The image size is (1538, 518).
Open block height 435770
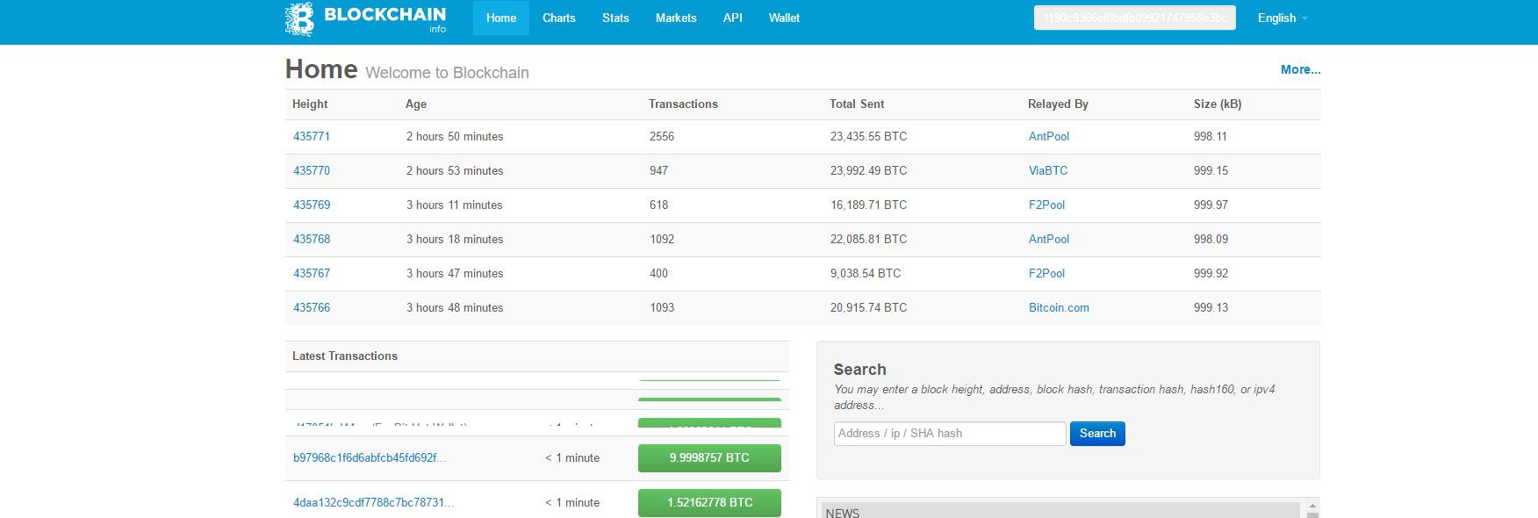[312, 170]
